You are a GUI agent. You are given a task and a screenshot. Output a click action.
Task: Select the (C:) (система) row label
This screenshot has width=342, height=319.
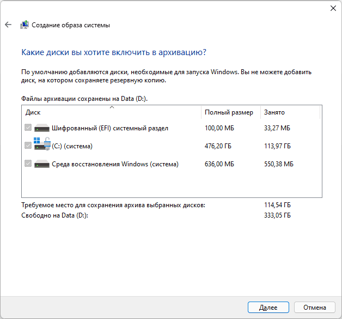tap(72, 146)
